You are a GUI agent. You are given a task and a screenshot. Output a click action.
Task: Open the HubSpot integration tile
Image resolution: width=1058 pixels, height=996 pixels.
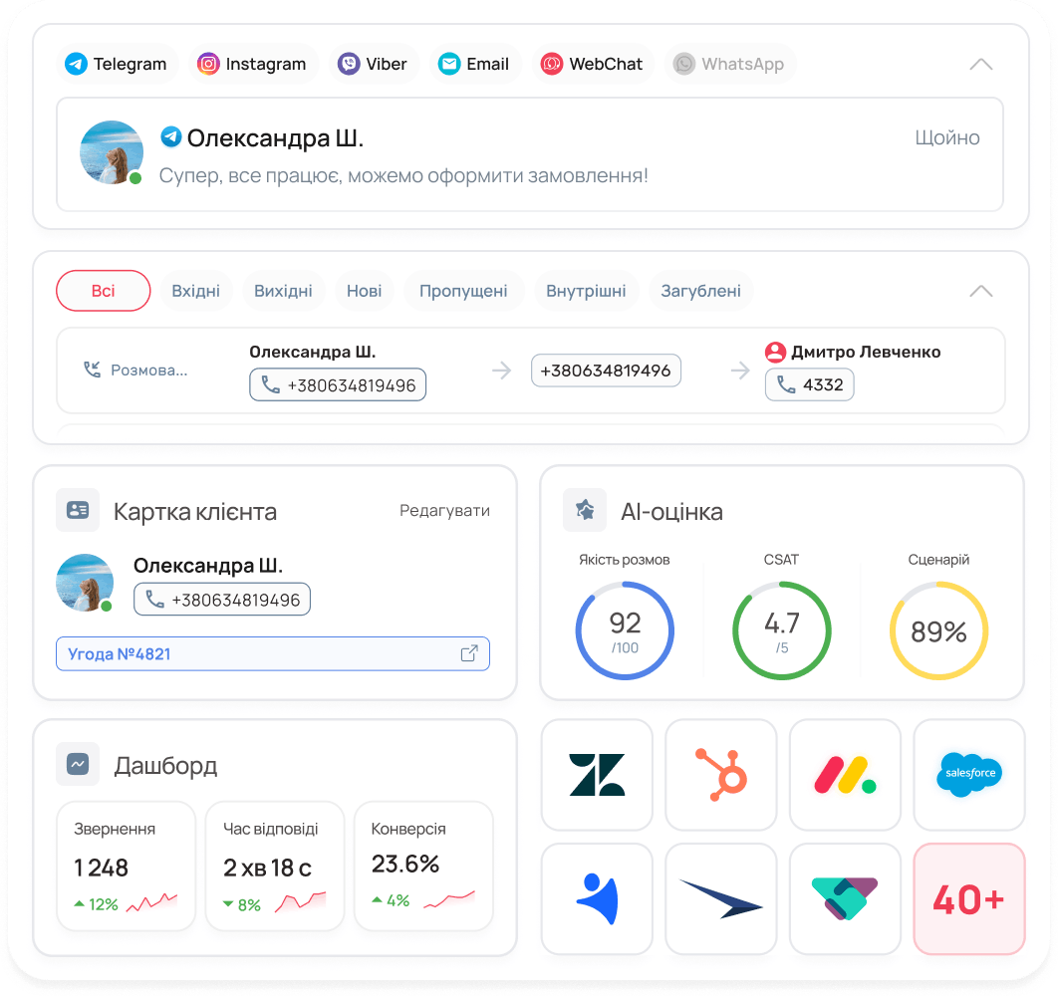tap(721, 775)
